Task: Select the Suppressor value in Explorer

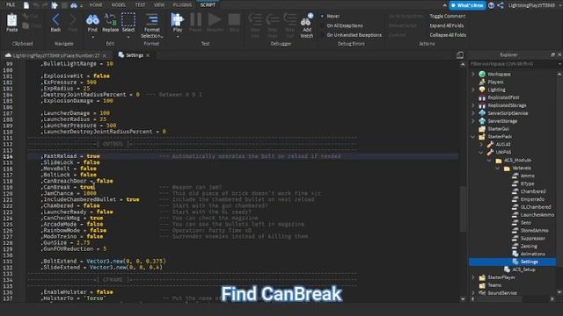Action: 532,238
